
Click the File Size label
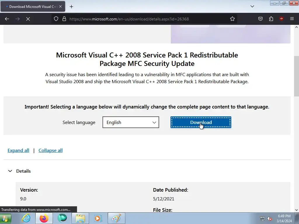coord(163,210)
